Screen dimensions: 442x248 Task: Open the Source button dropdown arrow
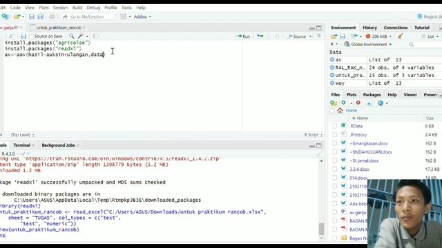point(310,37)
